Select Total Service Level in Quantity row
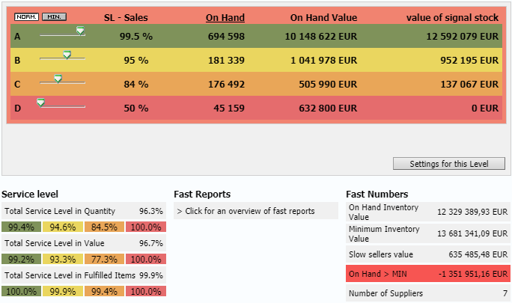Image resolution: width=512 pixels, height=303 pixels. click(83, 211)
